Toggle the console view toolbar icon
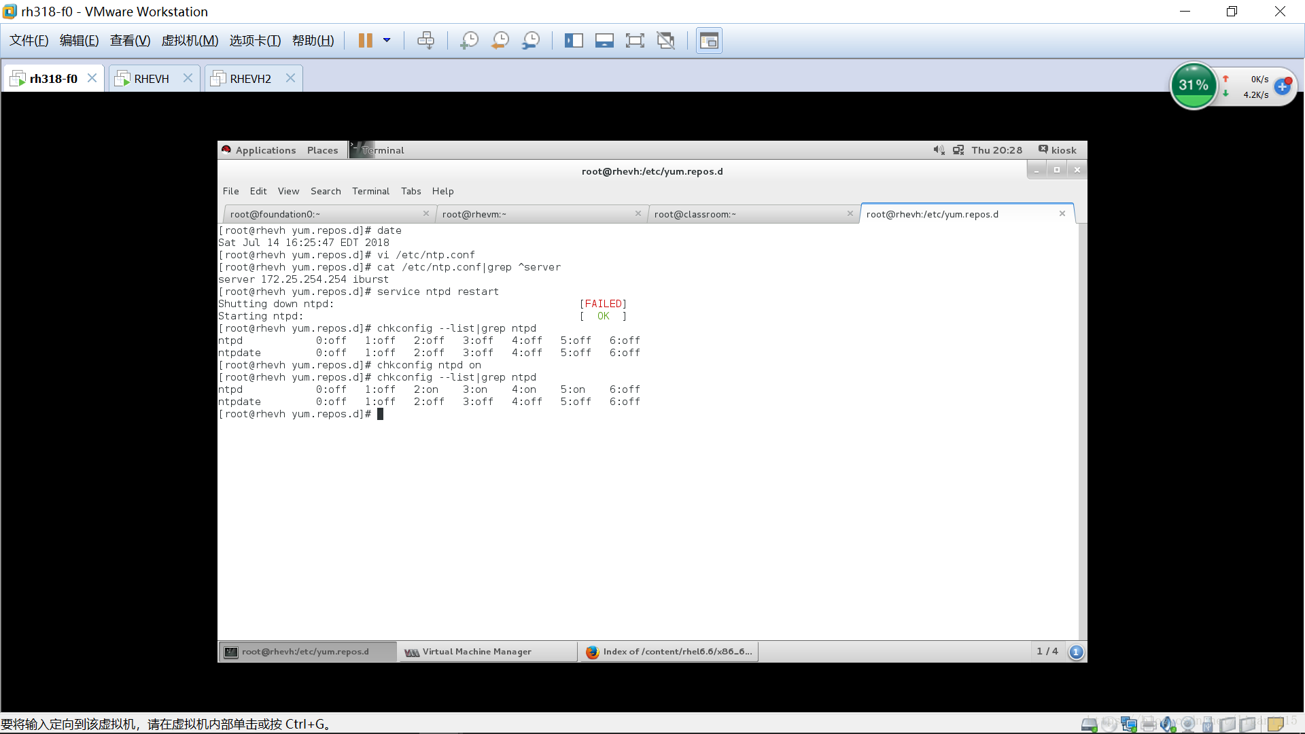 [709, 41]
